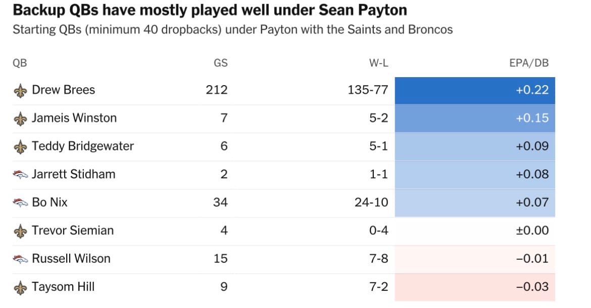Click the Broncos logo beside Jarrett Stidham
Viewport: 591px width, 308px height.
(20, 175)
